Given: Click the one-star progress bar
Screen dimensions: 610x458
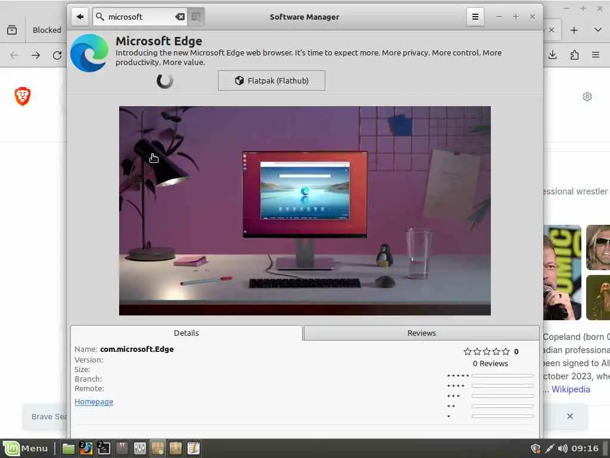Looking at the screenshot, I should click(x=503, y=416).
